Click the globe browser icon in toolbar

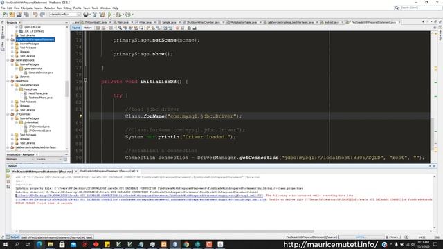point(86,15)
